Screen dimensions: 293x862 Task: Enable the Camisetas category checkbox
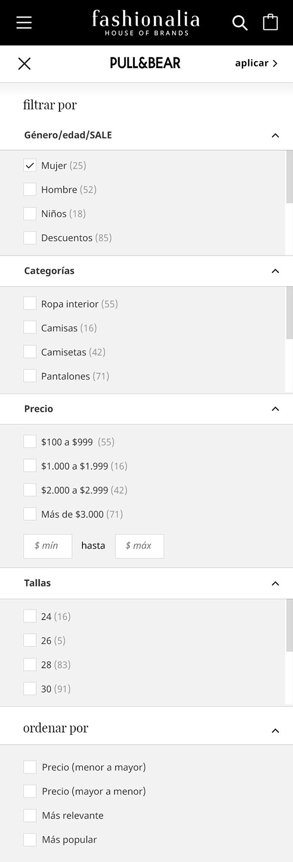(30, 352)
